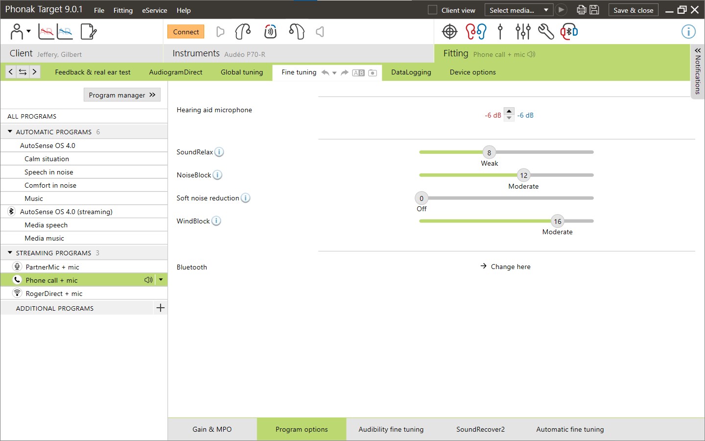Adjust the NoiseBlock slider handle

coord(524,175)
